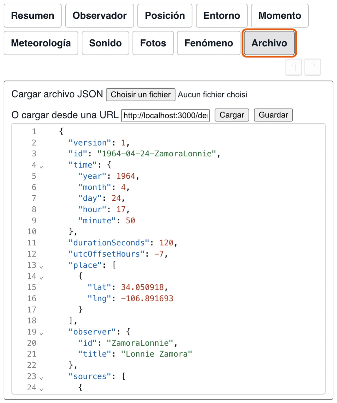Go to the Posición tab

point(165,15)
